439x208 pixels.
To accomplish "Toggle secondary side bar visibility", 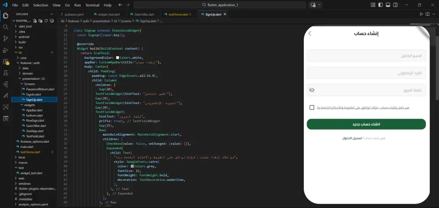I will (396, 5).
